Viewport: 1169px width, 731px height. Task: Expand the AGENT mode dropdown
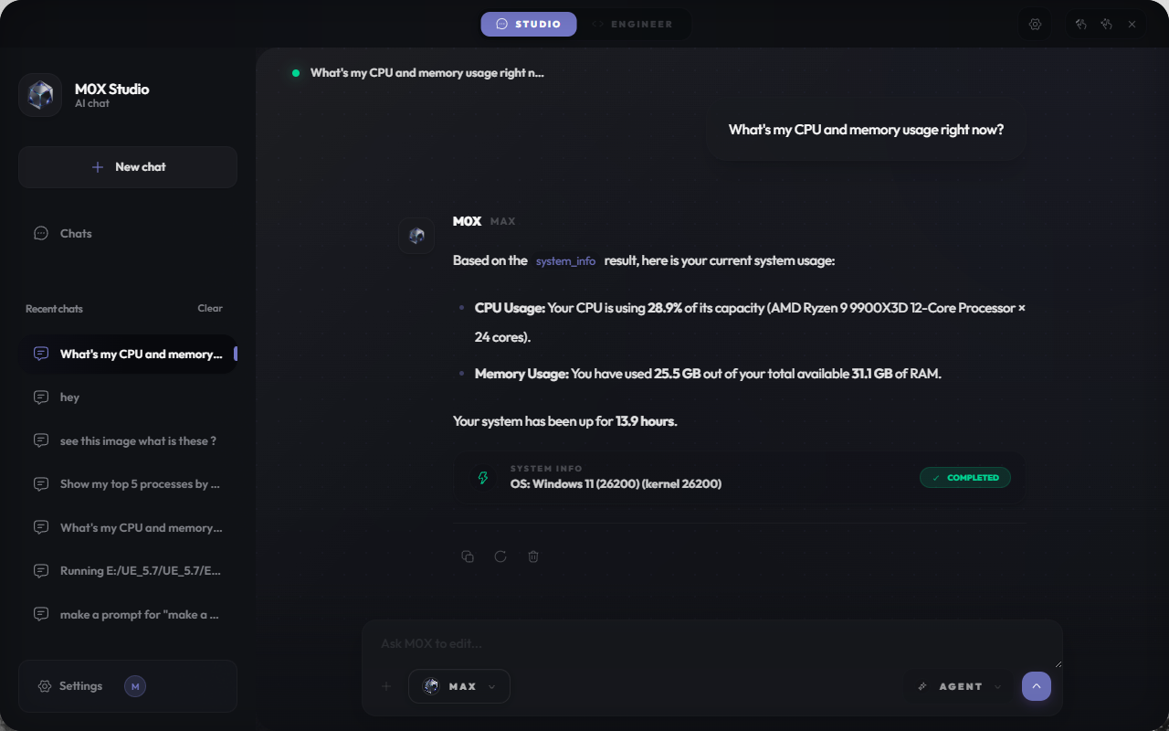point(959,686)
